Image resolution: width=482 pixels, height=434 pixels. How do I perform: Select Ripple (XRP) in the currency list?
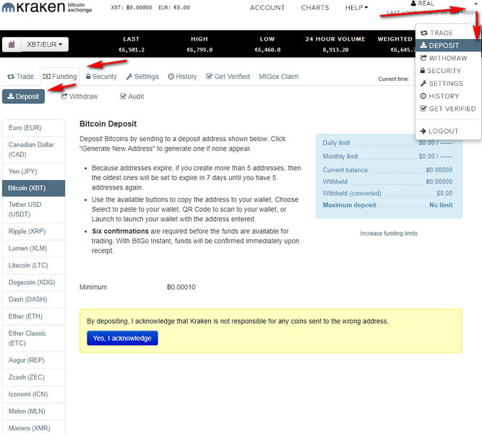tap(33, 231)
